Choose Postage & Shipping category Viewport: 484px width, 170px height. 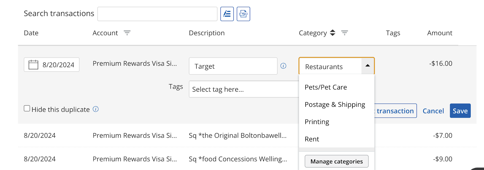pyautogui.click(x=336, y=104)
